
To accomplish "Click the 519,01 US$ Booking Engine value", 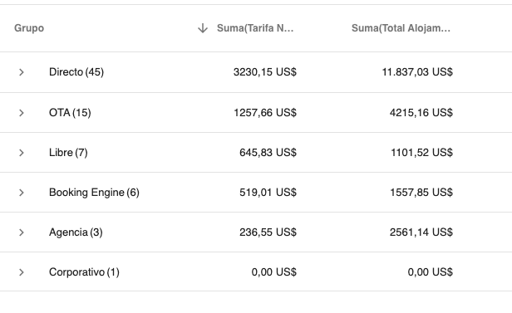I will point(268,193).
